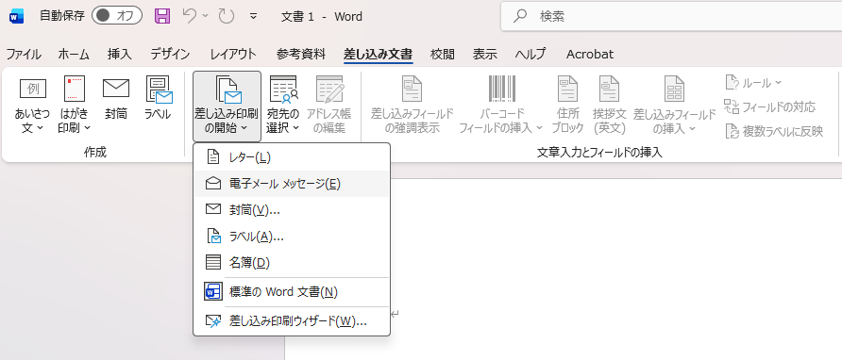The image size is (842, 360).
Task: Click the Word app icon in title bar
Action: 17,16
